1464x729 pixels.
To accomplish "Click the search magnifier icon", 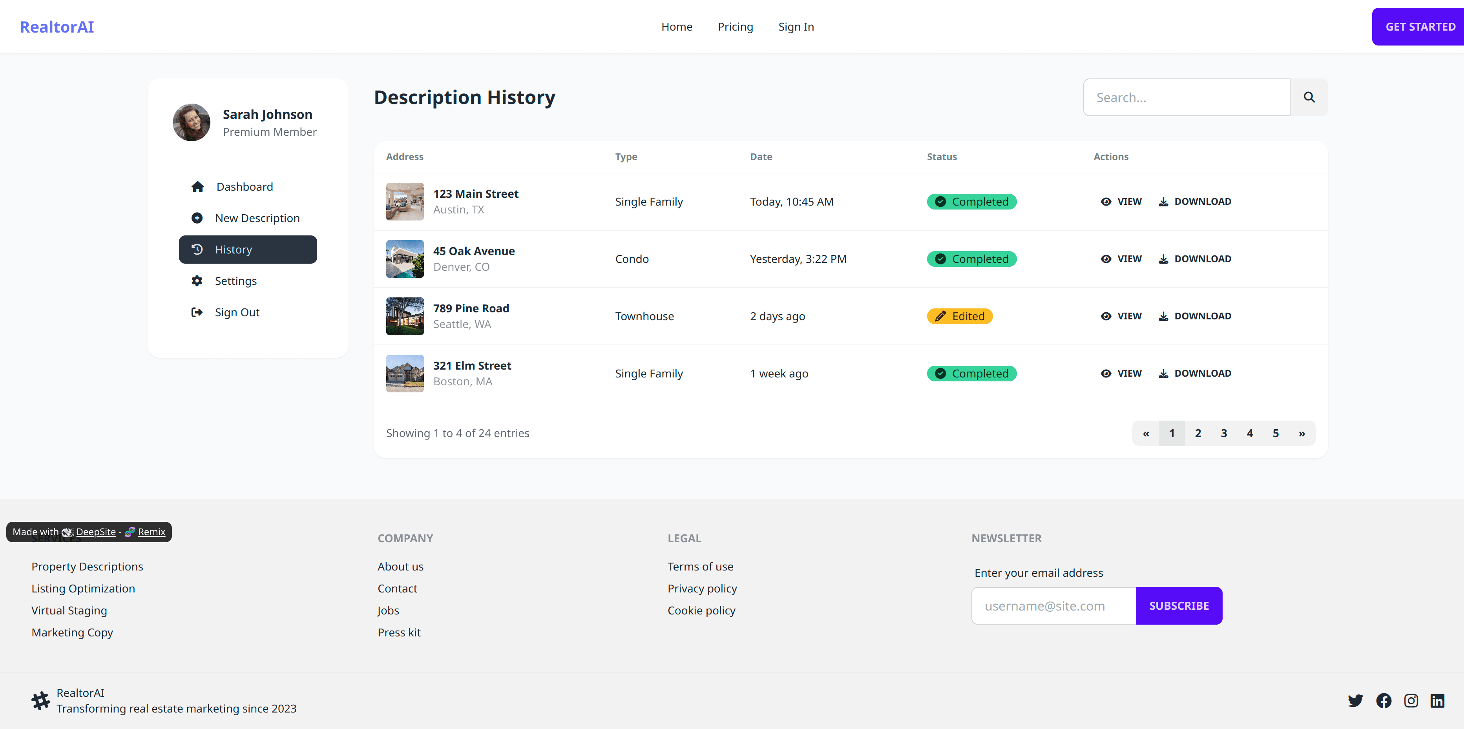I will [1309, 97].
